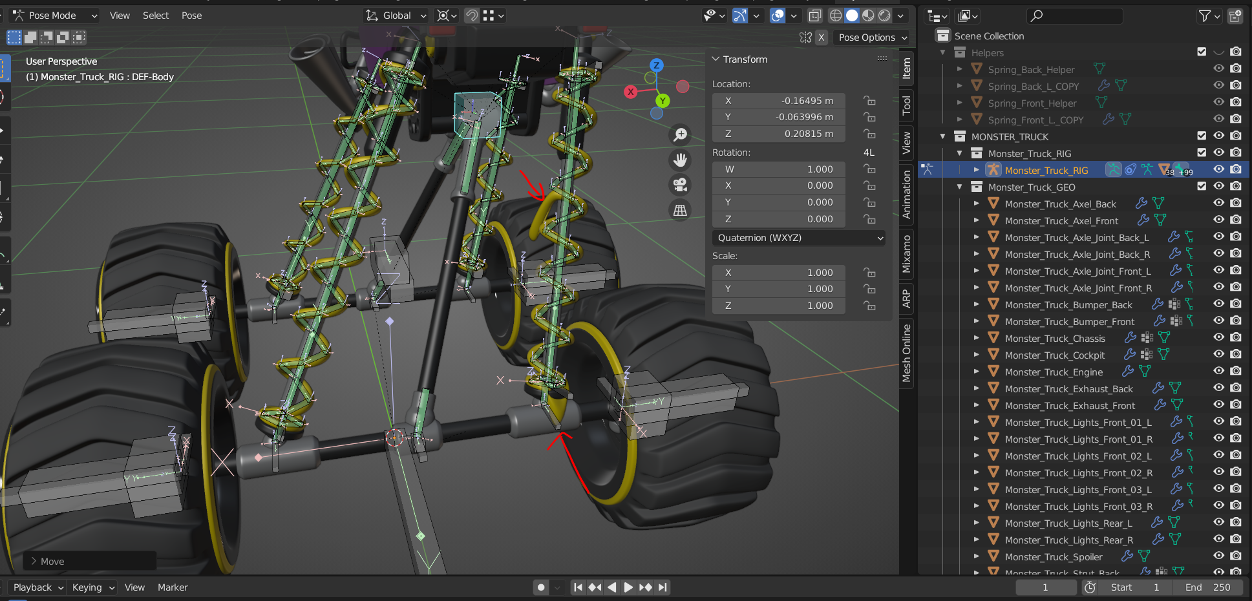The image size is (1252, 601).
Task: Uncheck the MONSTER_TRUCK collection checkbox
Action: (x=1202, y=136)
